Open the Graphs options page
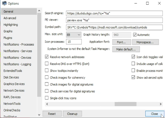Image resolution: width=165 pixels, height=118 pixels. pos(19,31)
